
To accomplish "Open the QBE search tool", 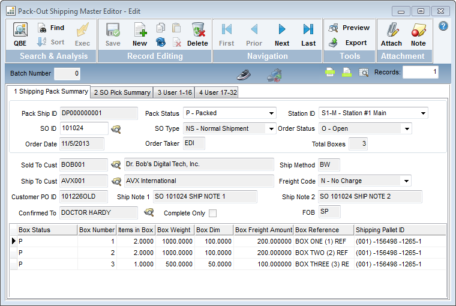I will 20,34.
